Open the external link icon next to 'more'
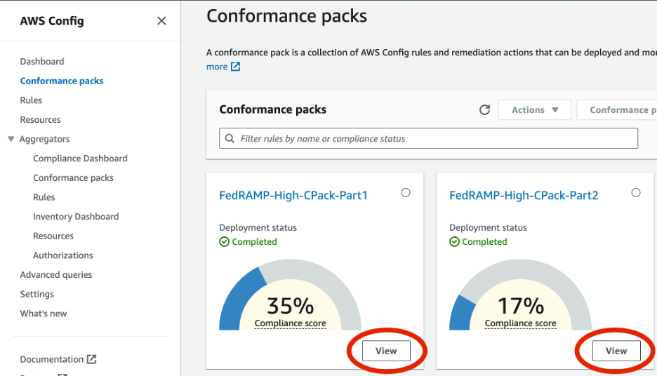This screenshot has height=376, width=657. tap(235, 67)
